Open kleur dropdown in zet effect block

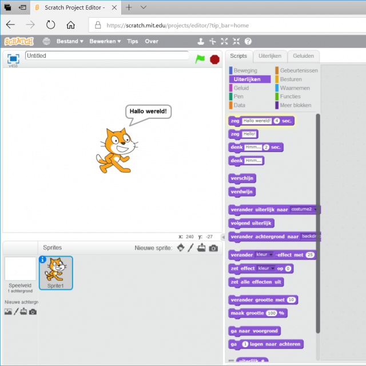[266, 268]
